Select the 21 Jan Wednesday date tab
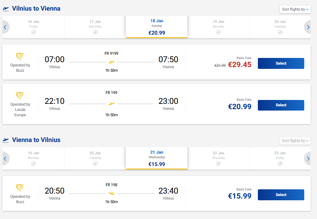This screenshot has height=219, width=317. (157, 158)
